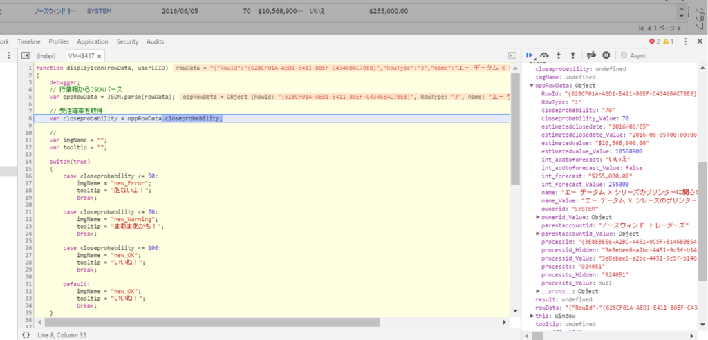
Task: Click line number 16 in gutter
Action: click(28, 176)
